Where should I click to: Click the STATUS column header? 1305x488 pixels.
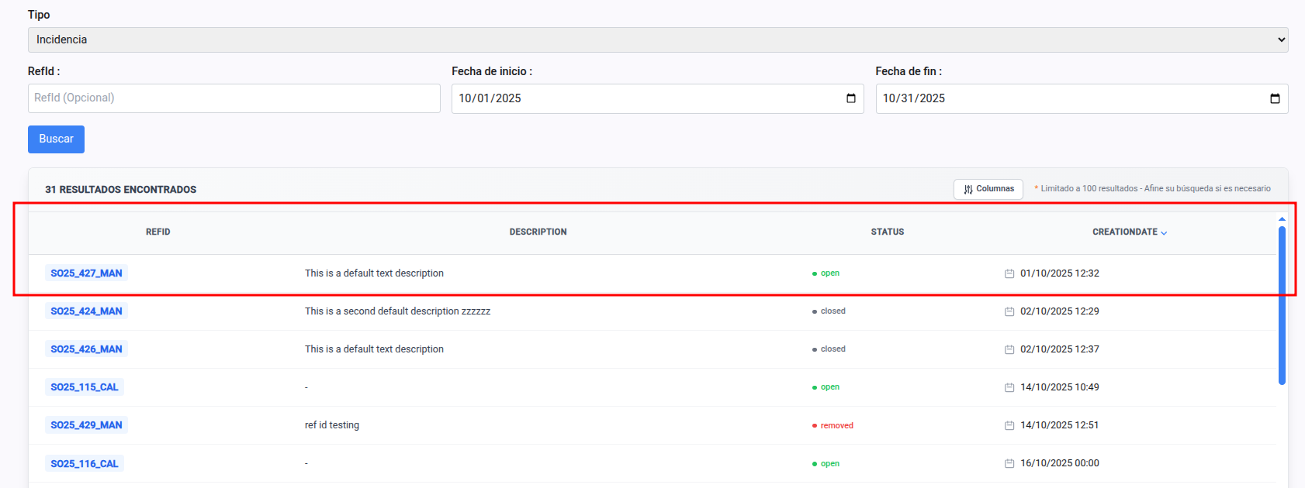coord(887,232)
